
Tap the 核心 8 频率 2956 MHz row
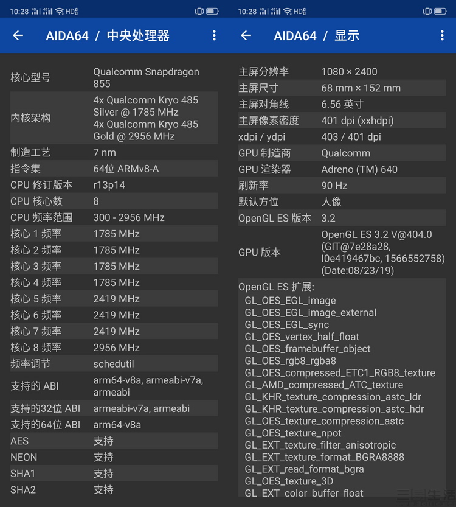pos(114,348)
